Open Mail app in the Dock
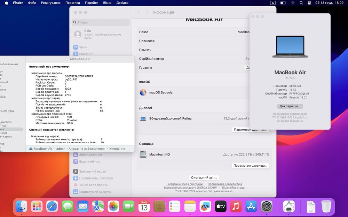Image resolution: width=348 pixels, height=217 pixels. [x=82, y=206]
